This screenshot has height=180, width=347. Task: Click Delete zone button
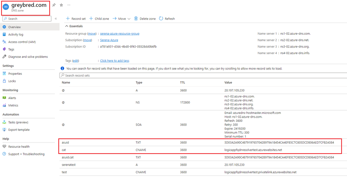145,19
